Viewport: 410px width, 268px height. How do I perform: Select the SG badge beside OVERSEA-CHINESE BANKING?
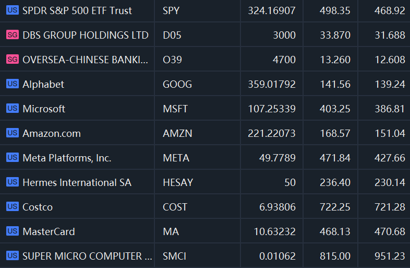pyautogui.click(x=13, y=59)
